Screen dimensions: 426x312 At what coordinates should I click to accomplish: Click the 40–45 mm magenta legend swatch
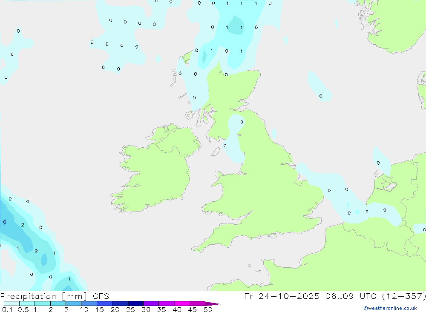[182, 303]
